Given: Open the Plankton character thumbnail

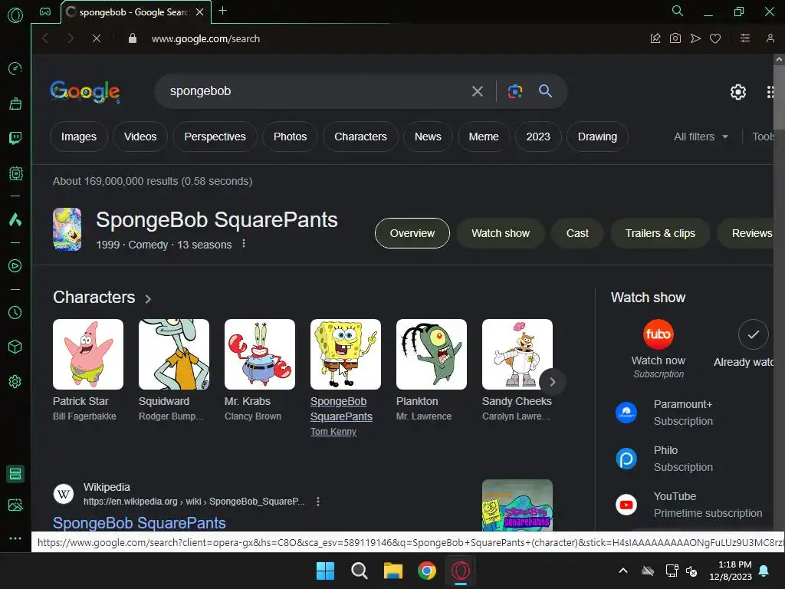Looking at the screenshot, I should [432, 354].
